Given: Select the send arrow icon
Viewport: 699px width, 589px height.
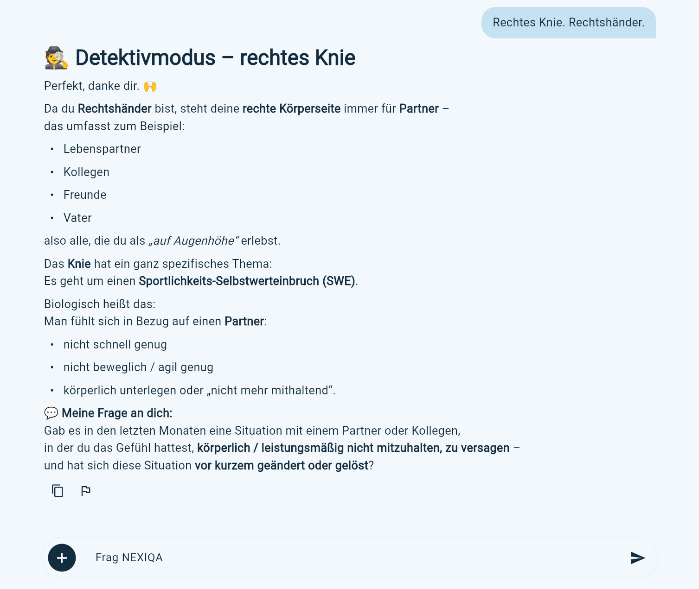Looking at the screenshot, I should pyautogui.click(x=638, y=557).
